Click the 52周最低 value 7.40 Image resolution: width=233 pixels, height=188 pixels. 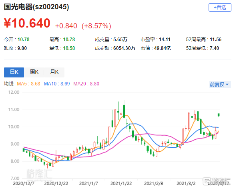215,48
